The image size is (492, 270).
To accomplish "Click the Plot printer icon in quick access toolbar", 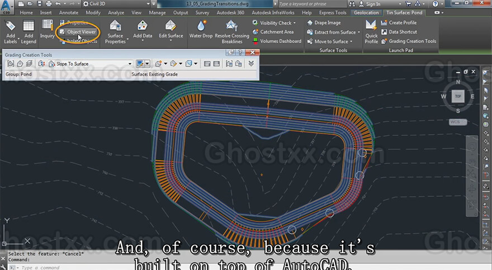I will (x=49, y=4).
